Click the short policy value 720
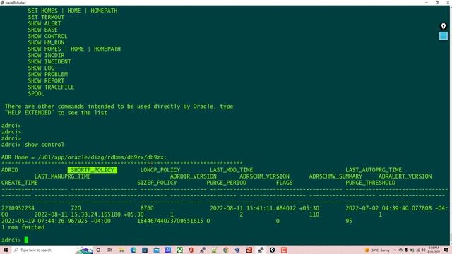 point(76,208)
